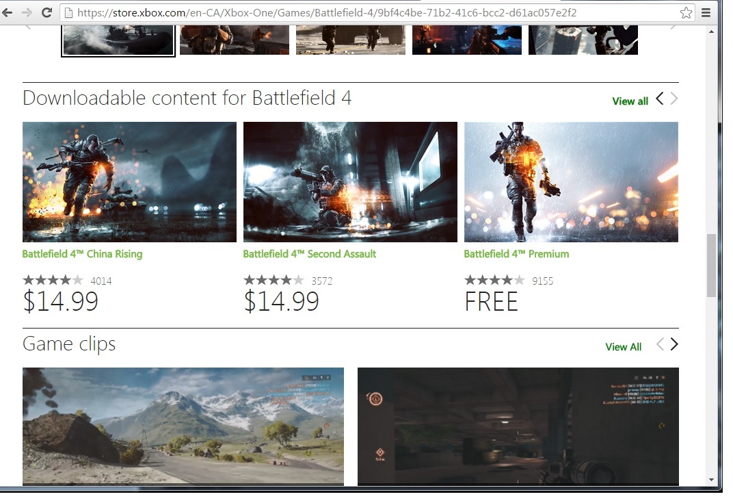Bookmark this page with star icon
Screen dimensions: 733x501
[x=686, y=12]
